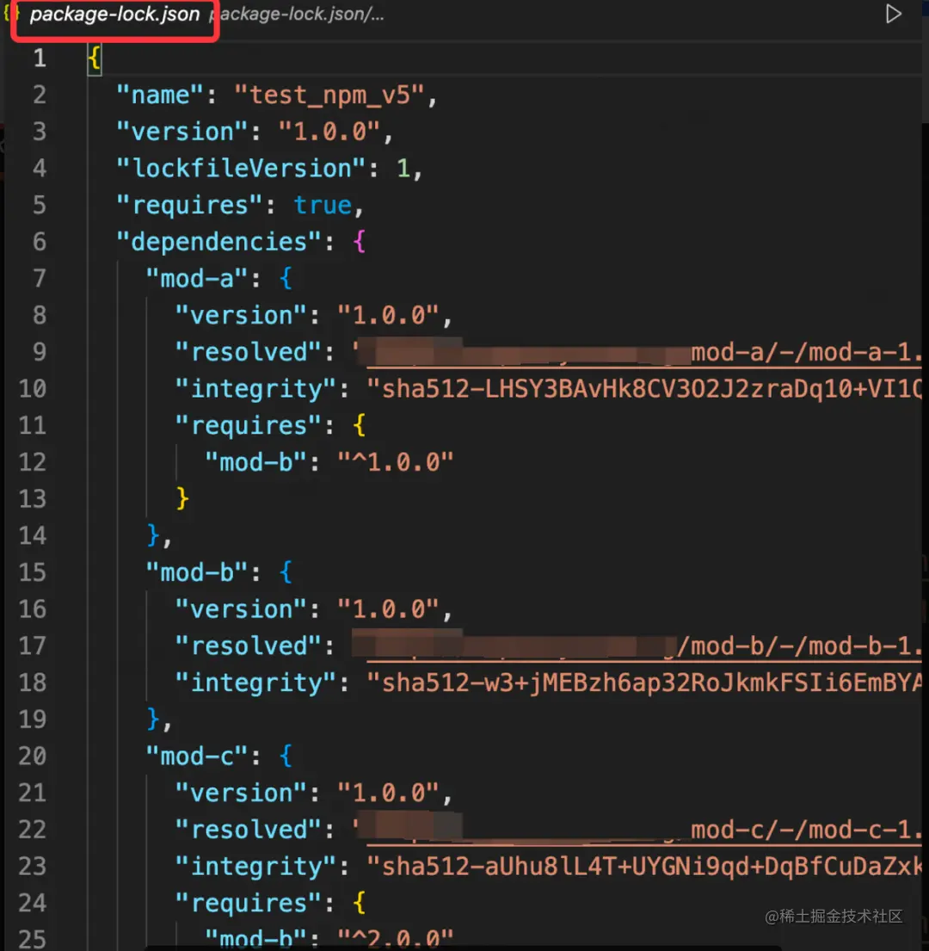The image size is (929, 951).
Task: Click line number 19 in gutter
Action: [33, 720]
